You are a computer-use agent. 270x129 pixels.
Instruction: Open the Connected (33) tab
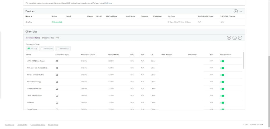[x=33, y=38]
